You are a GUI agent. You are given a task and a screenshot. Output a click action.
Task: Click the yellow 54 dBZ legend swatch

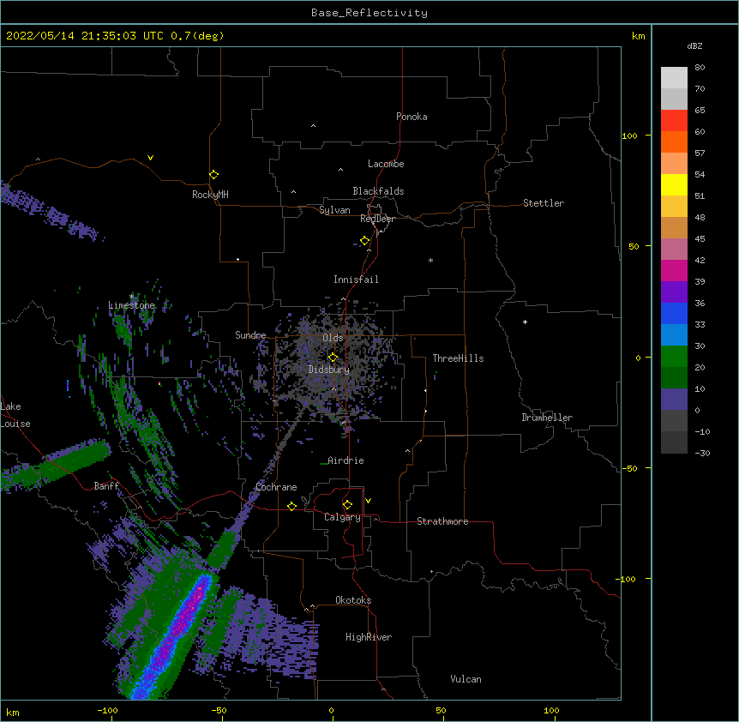pyautogui.click(x=674, y=184)
